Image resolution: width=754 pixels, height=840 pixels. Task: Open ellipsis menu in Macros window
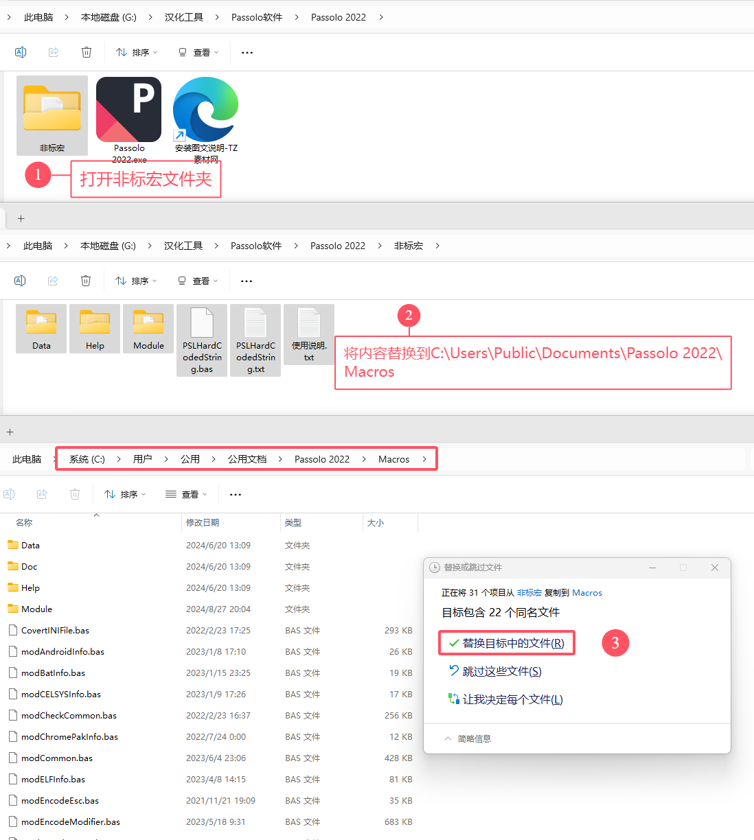tap(236, 494)
